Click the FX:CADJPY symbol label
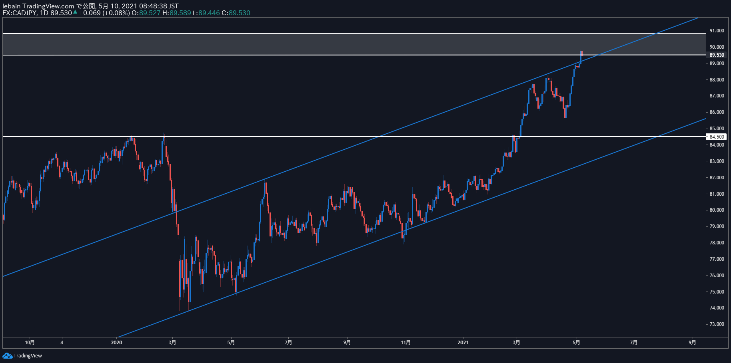Screen dimensions: 731x363 click(19, 13)
